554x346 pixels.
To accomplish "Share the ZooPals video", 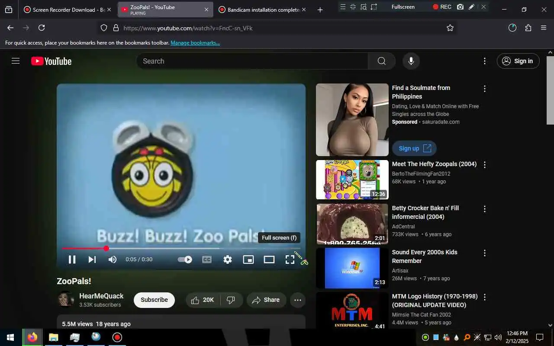I will (266, 300).
